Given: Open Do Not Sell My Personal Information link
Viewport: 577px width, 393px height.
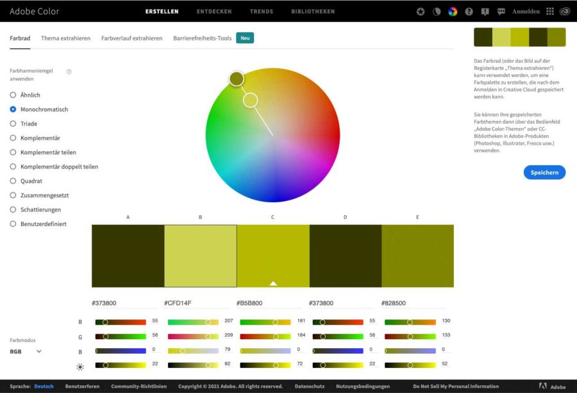Looking at the screenshot, I should [456, 387].
